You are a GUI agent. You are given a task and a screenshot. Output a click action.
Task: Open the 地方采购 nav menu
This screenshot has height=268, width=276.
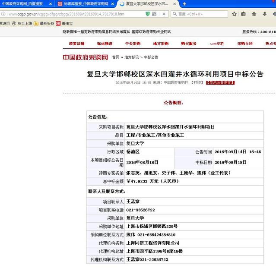click(x=161, y=44)
